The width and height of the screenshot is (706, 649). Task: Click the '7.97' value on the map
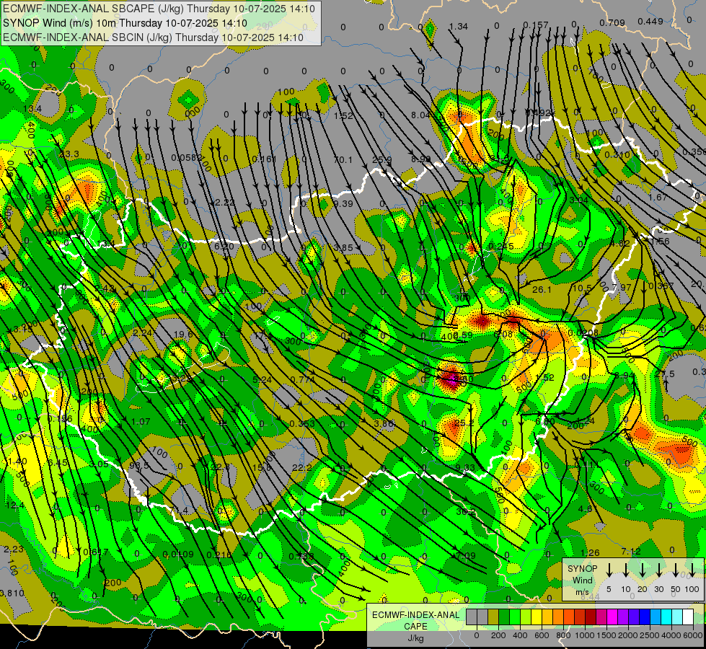point(622,287)
